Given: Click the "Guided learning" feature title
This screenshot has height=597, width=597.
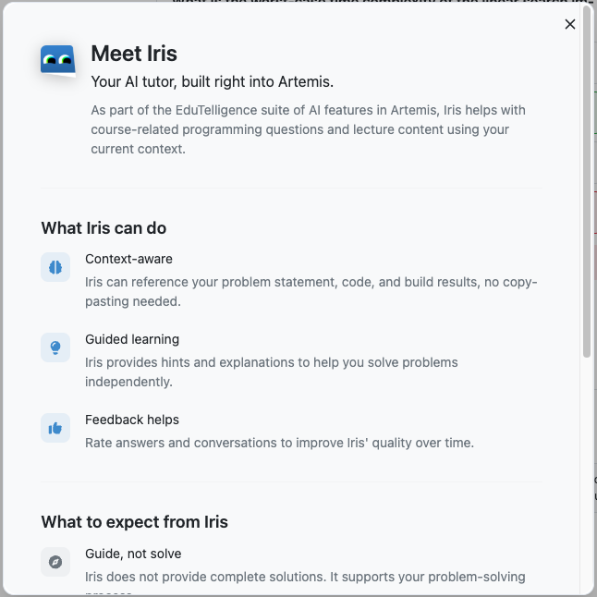Looking at the screenshot, I should coord(132,339).
